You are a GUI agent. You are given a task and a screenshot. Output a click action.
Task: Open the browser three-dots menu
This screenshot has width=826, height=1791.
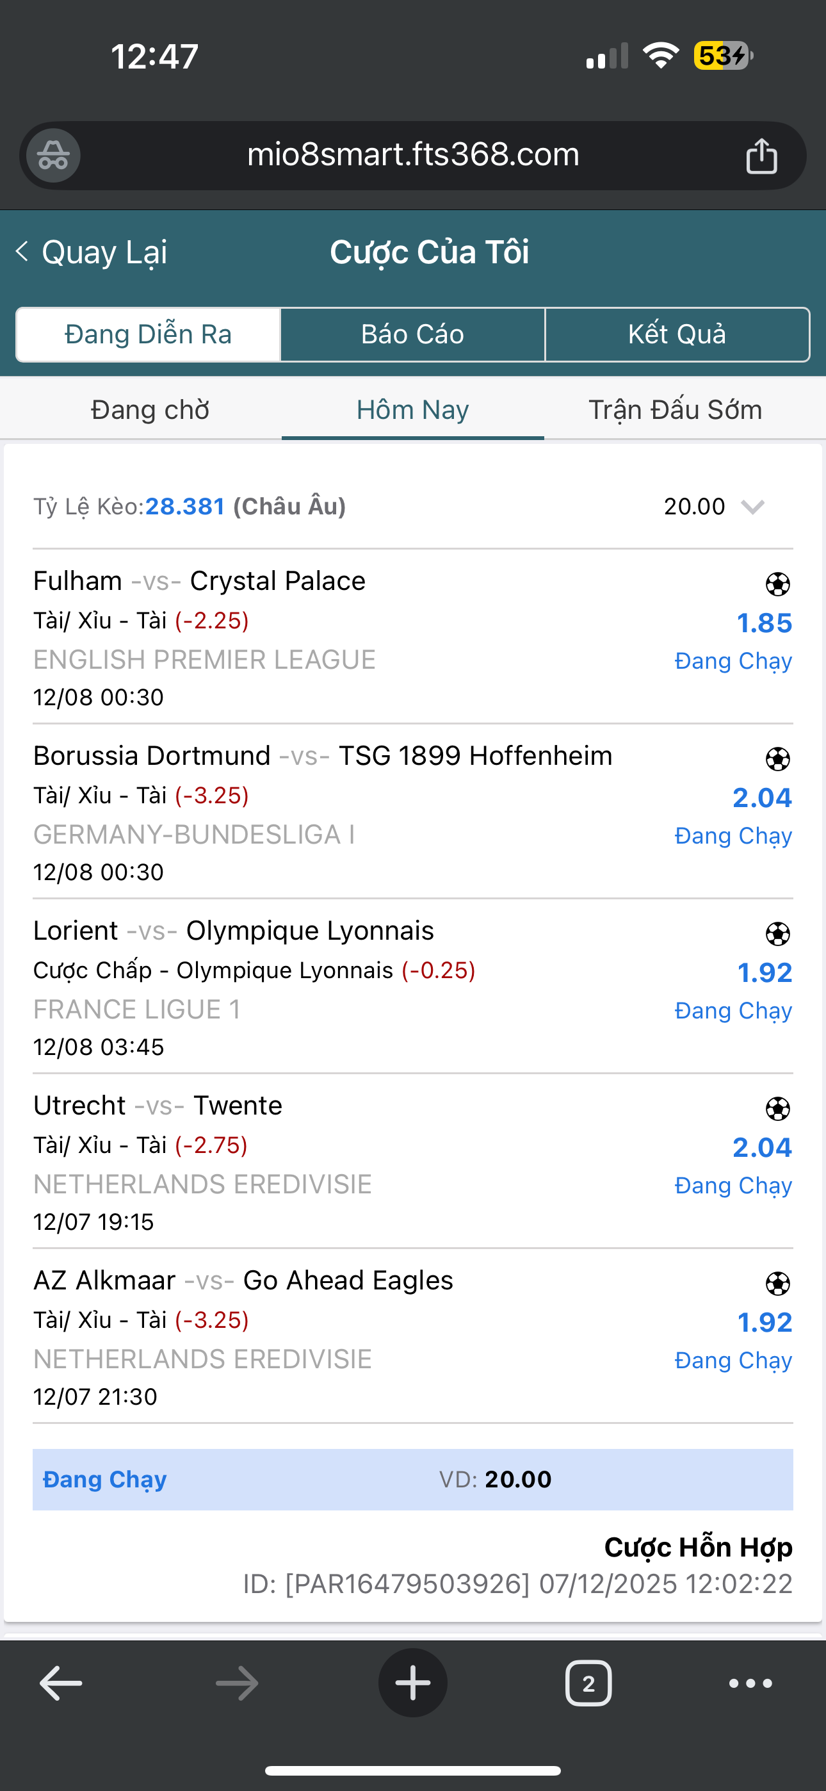[750, 1683]
